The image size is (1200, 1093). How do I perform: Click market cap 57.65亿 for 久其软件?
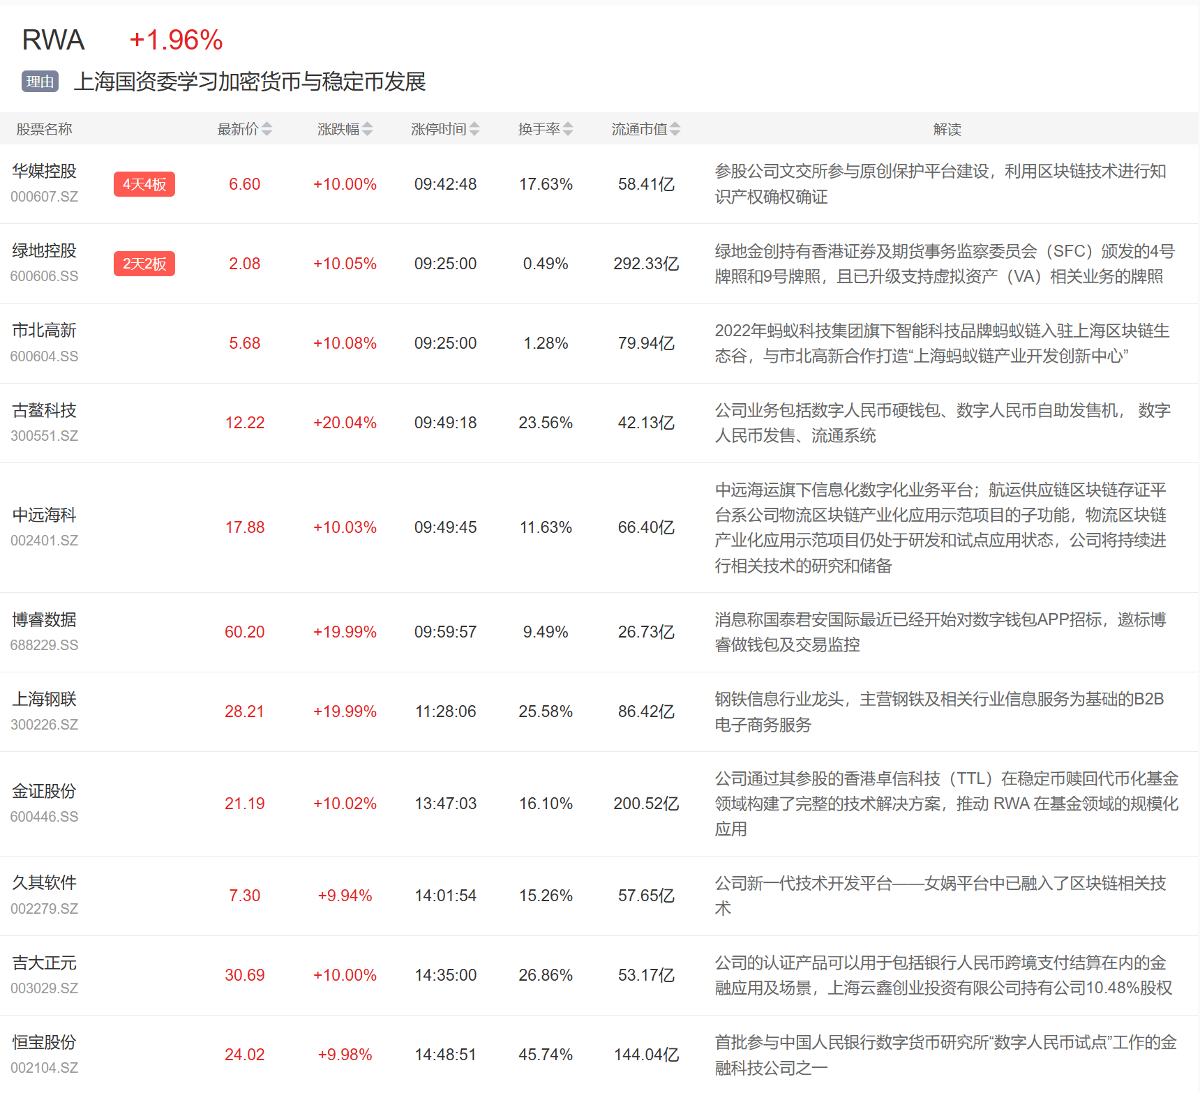click(646, 896)
